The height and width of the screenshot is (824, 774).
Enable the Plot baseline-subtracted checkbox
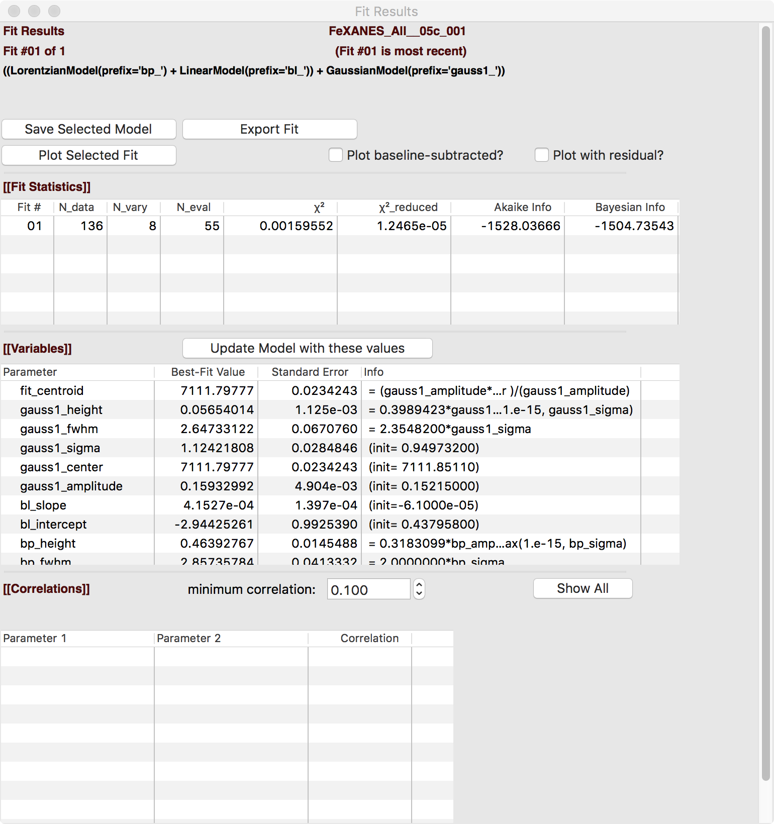point(336,155)
